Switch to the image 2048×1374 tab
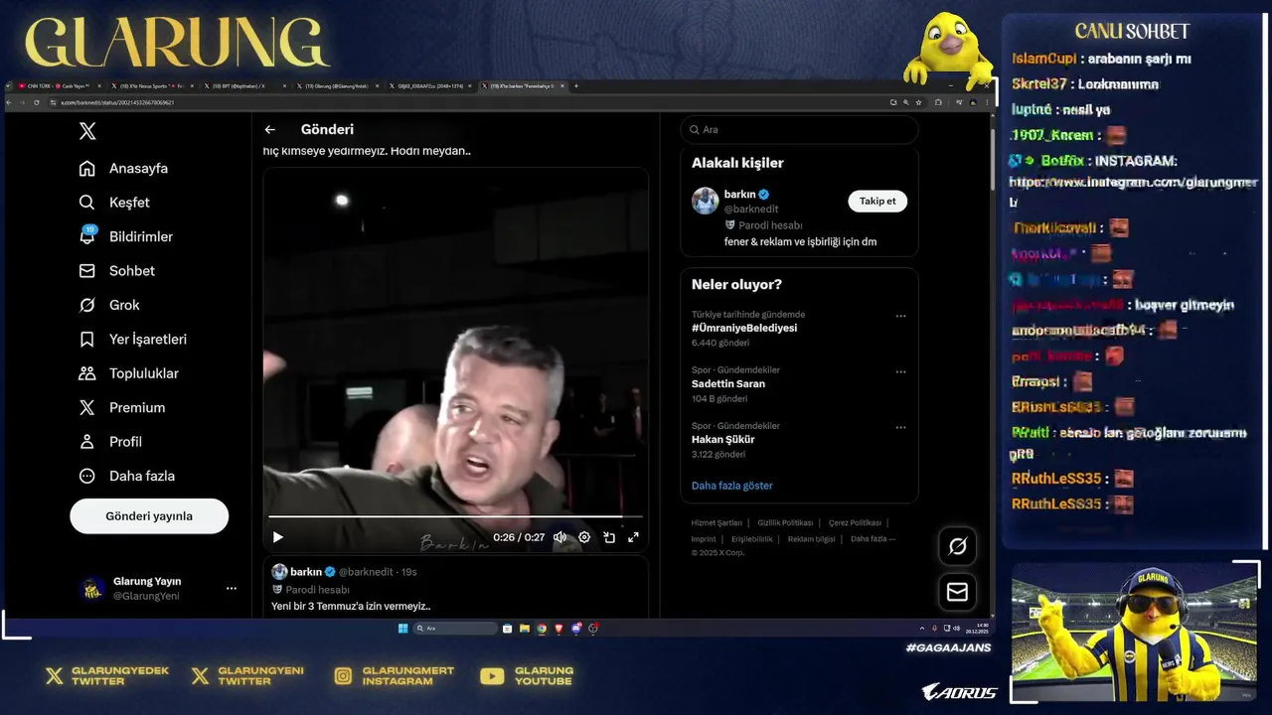The image size is (1272, 715). [x=430, y=86]
